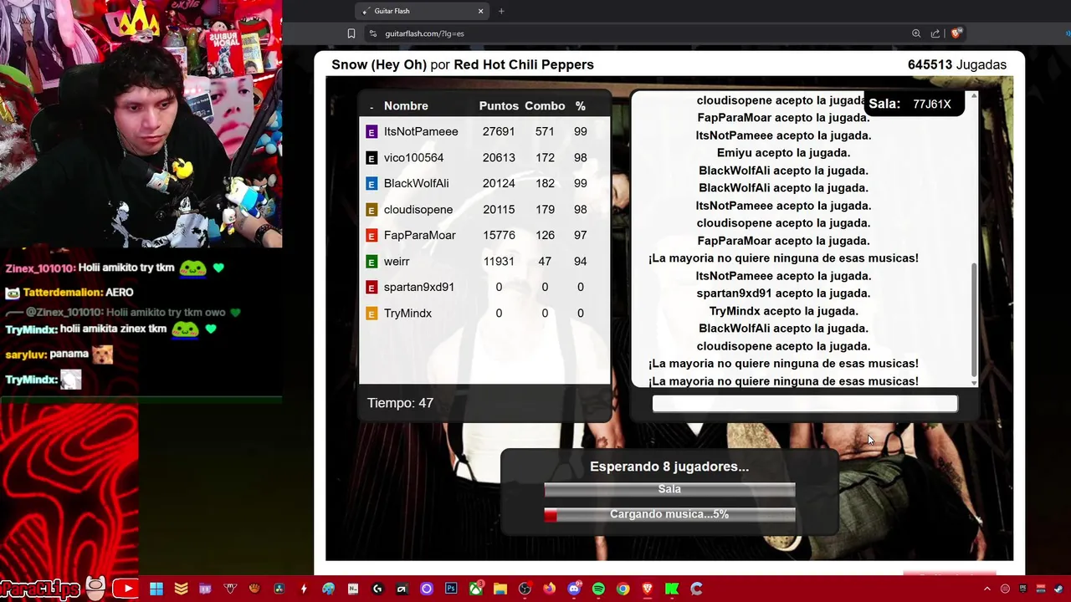Open Logitech G HUB taskbar icon

pos(377,589)
